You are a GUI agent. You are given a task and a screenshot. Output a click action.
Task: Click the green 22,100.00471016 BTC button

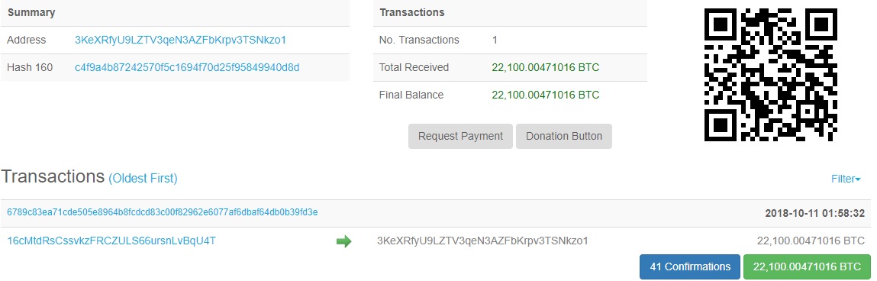[807, 266]
